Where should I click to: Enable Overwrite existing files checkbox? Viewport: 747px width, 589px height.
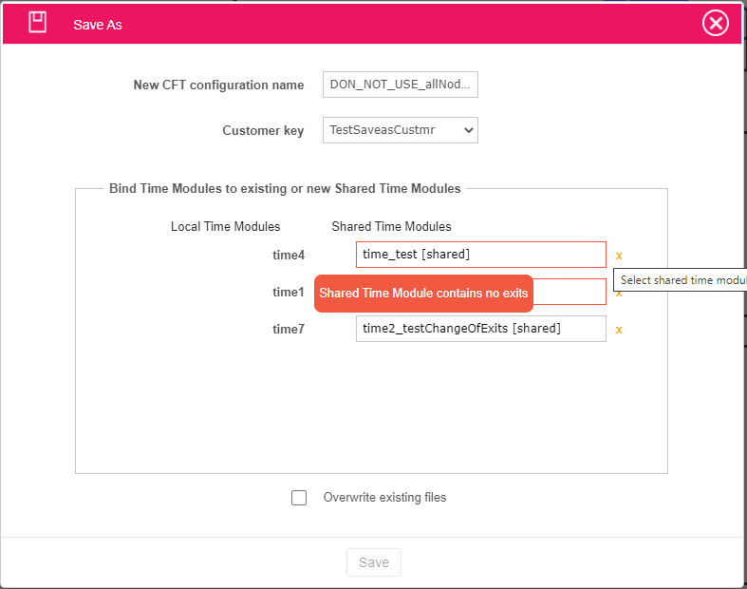(x=299, y=498)
